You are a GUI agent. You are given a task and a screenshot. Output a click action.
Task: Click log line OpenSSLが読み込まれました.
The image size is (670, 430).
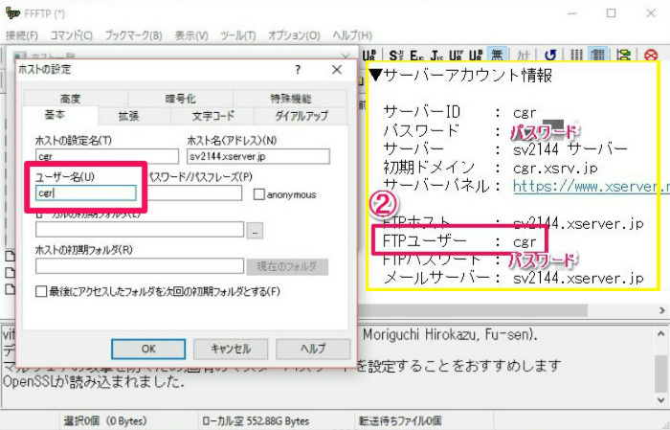pos(94,381)
